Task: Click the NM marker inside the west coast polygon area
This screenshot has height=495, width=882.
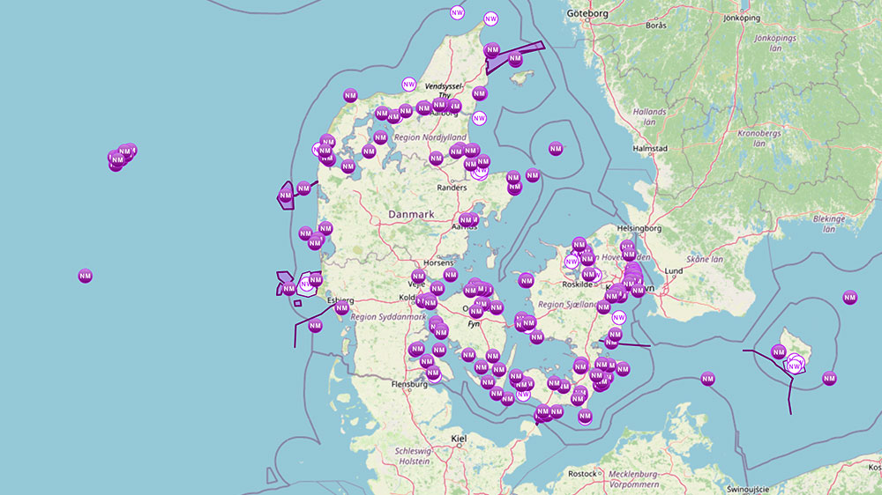Action: pos(286,196)
